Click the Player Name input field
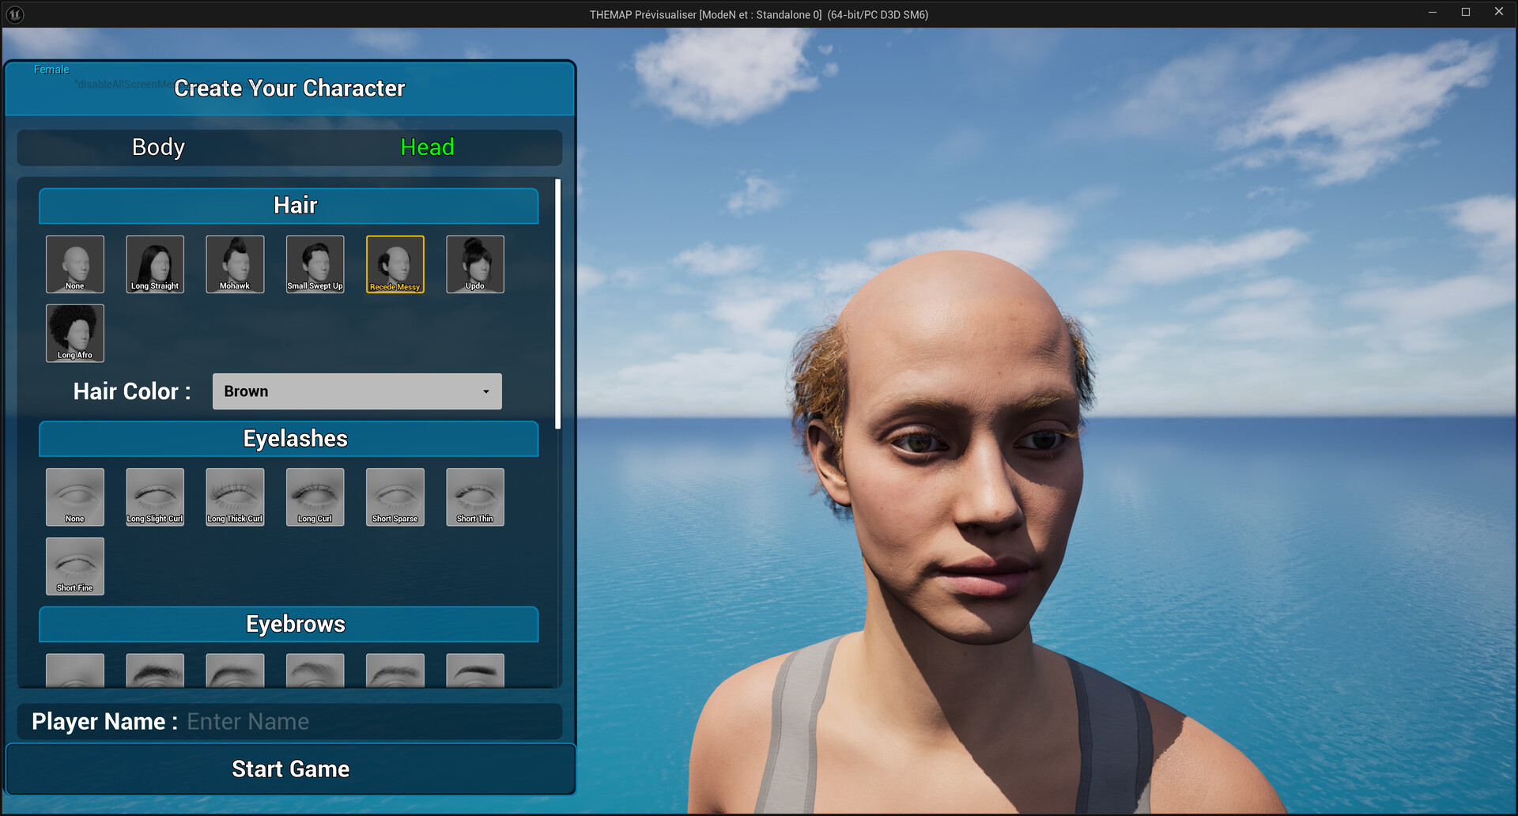The width and height of the screenshot is (1518, 816). pos(372,722)
